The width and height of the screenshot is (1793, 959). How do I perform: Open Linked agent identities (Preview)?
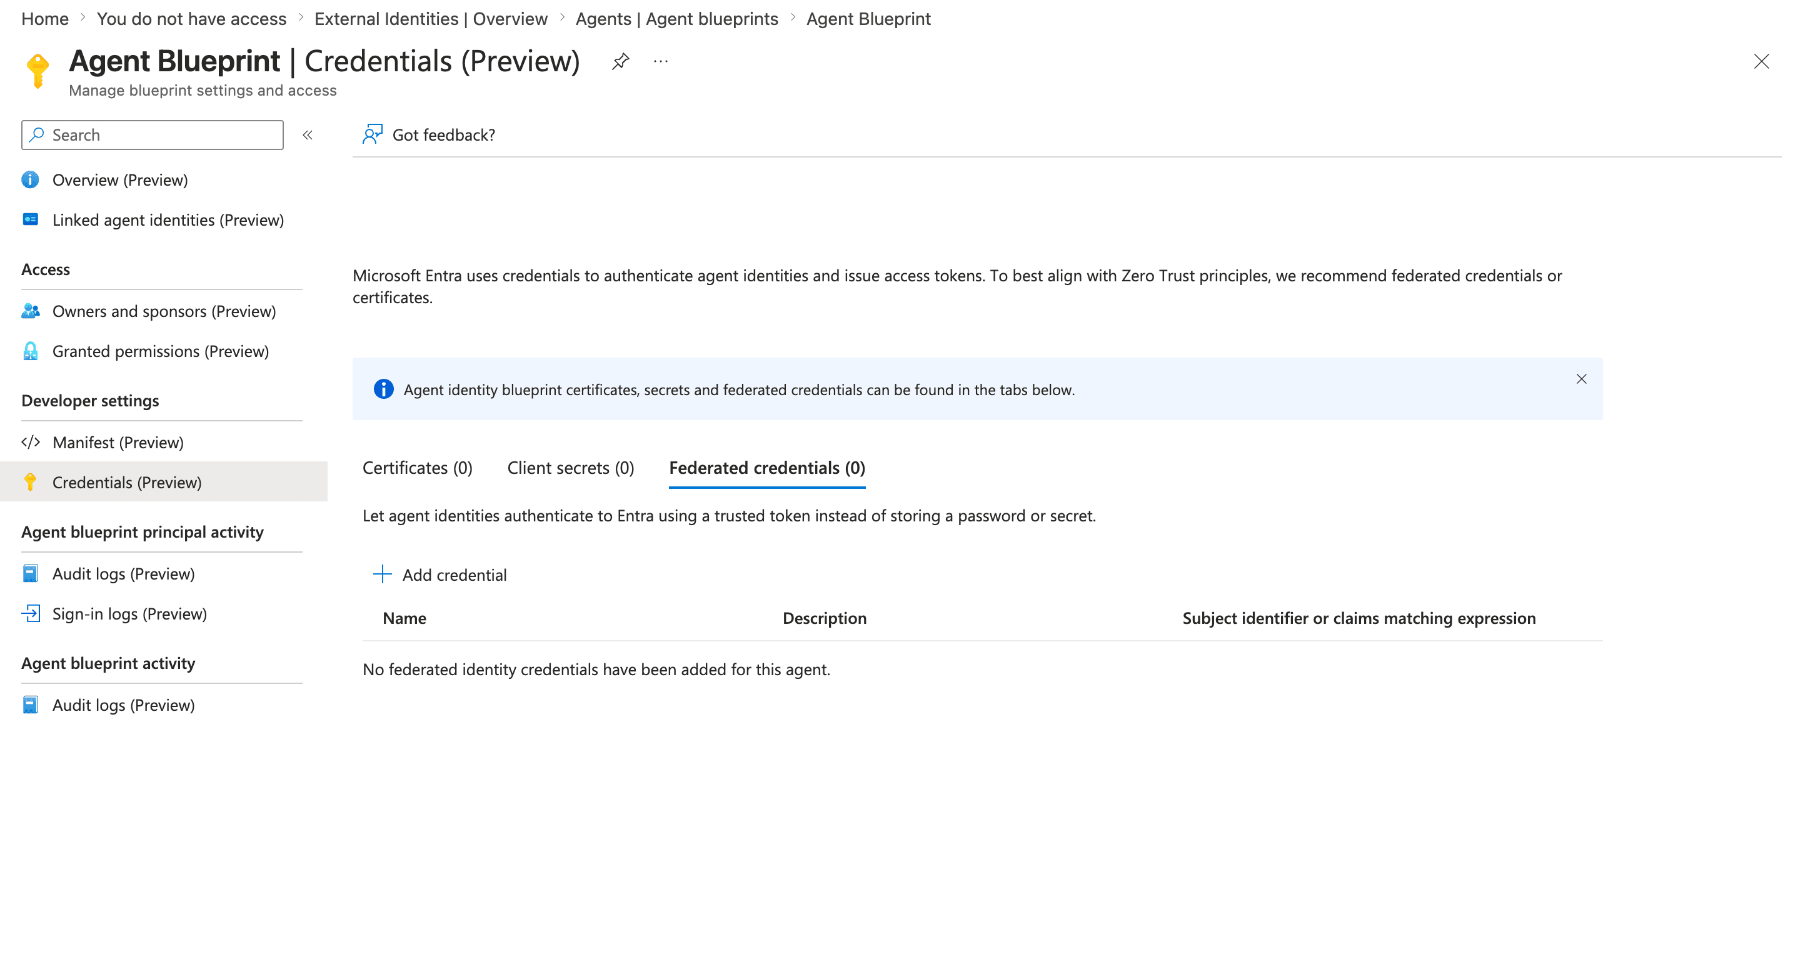click(169, 221)
